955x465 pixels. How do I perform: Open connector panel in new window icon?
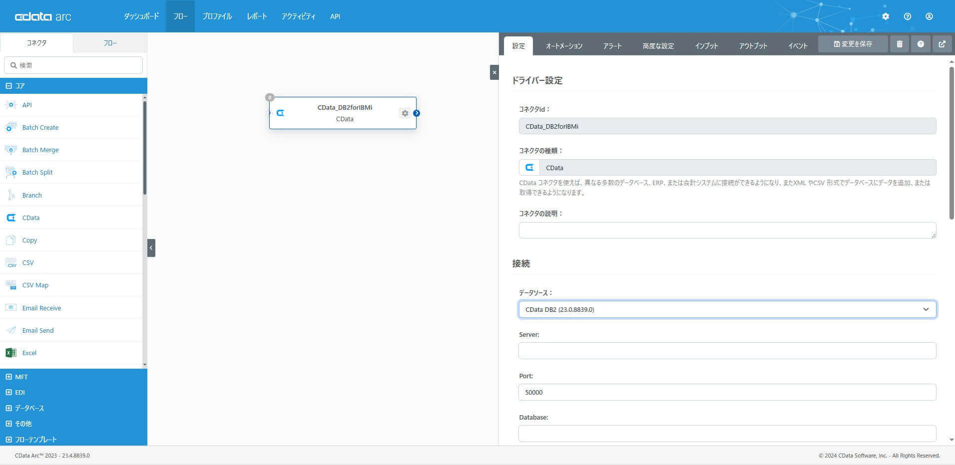tap(942, 44)
